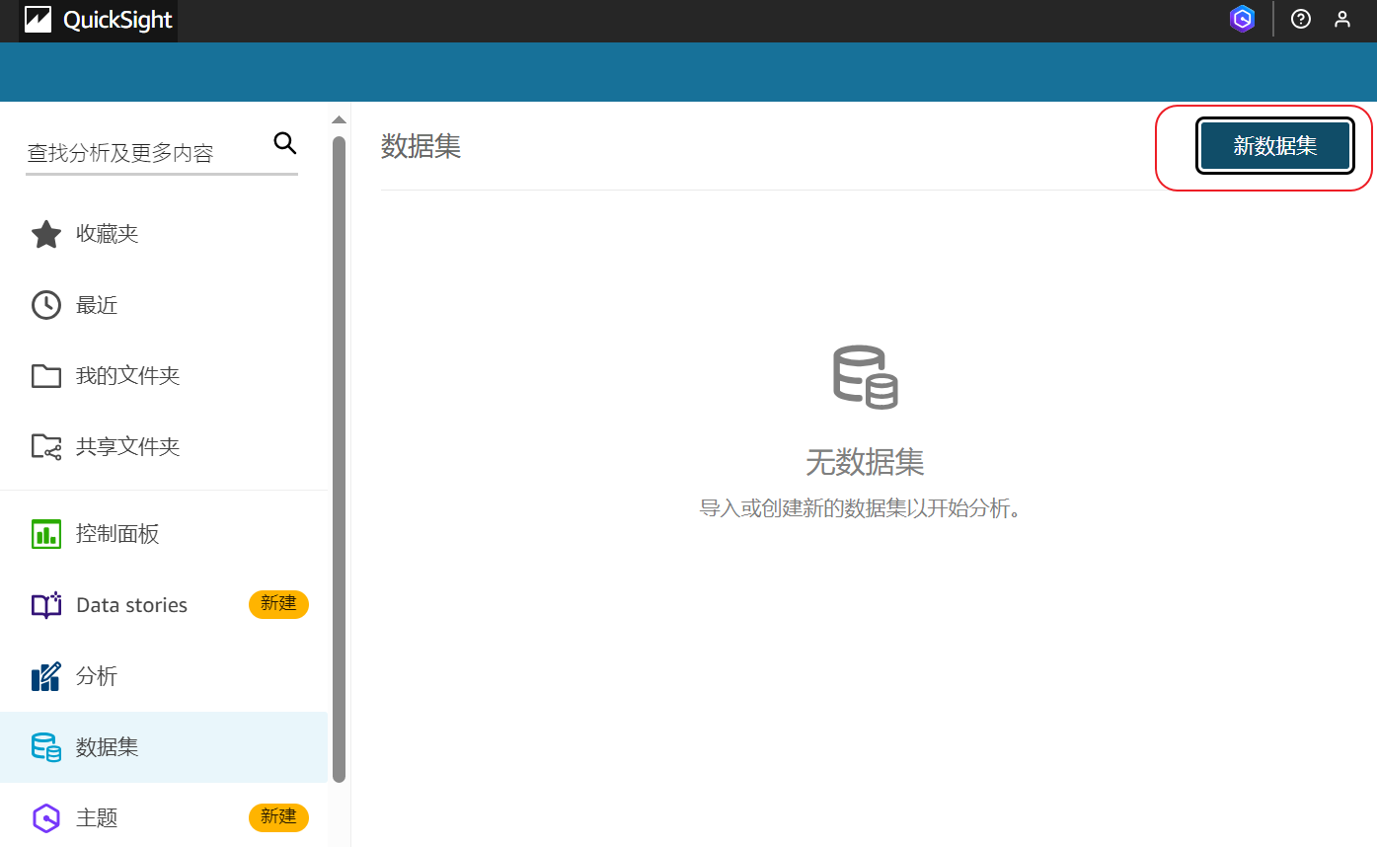Click the 主题 hexagon icon
1377x847 pixels.
click(46, 818)
